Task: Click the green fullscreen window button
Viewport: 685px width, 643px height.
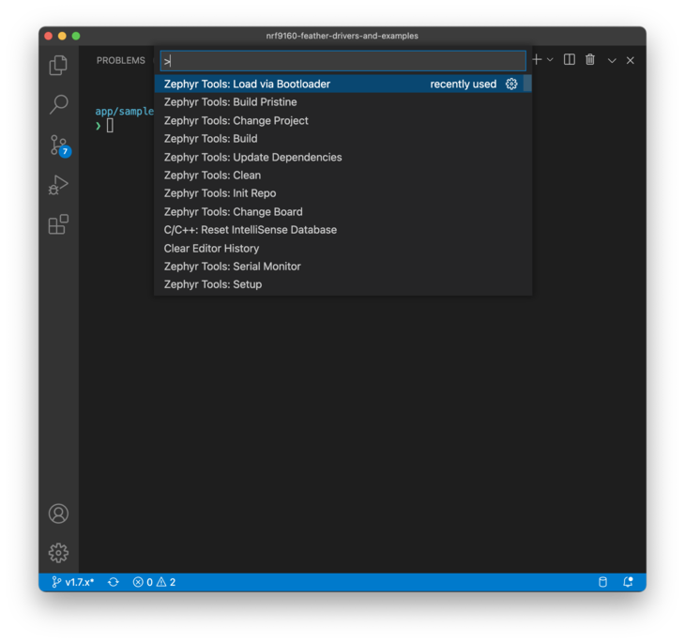Action: click(x=76, y=36)
